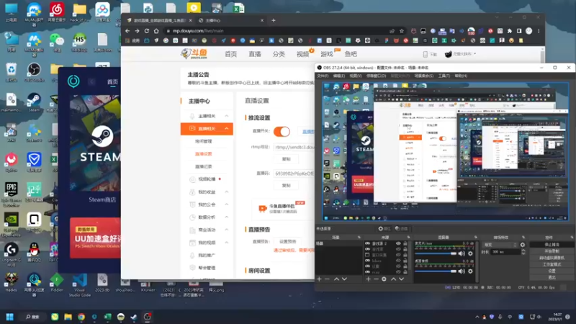
Task: Click the 设置预告 button
Action: [287, 242]
